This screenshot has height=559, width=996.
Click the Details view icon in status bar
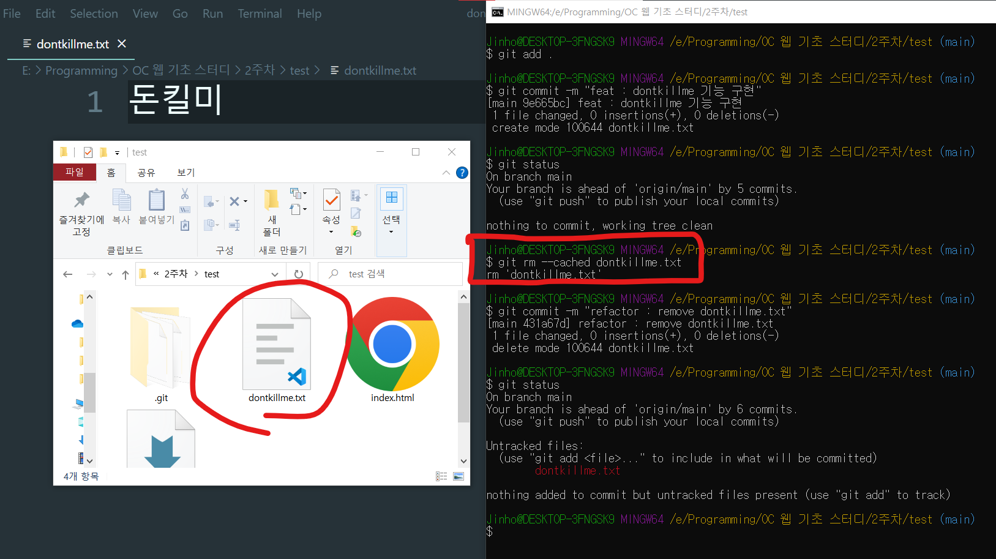click(x=441, y=476)
